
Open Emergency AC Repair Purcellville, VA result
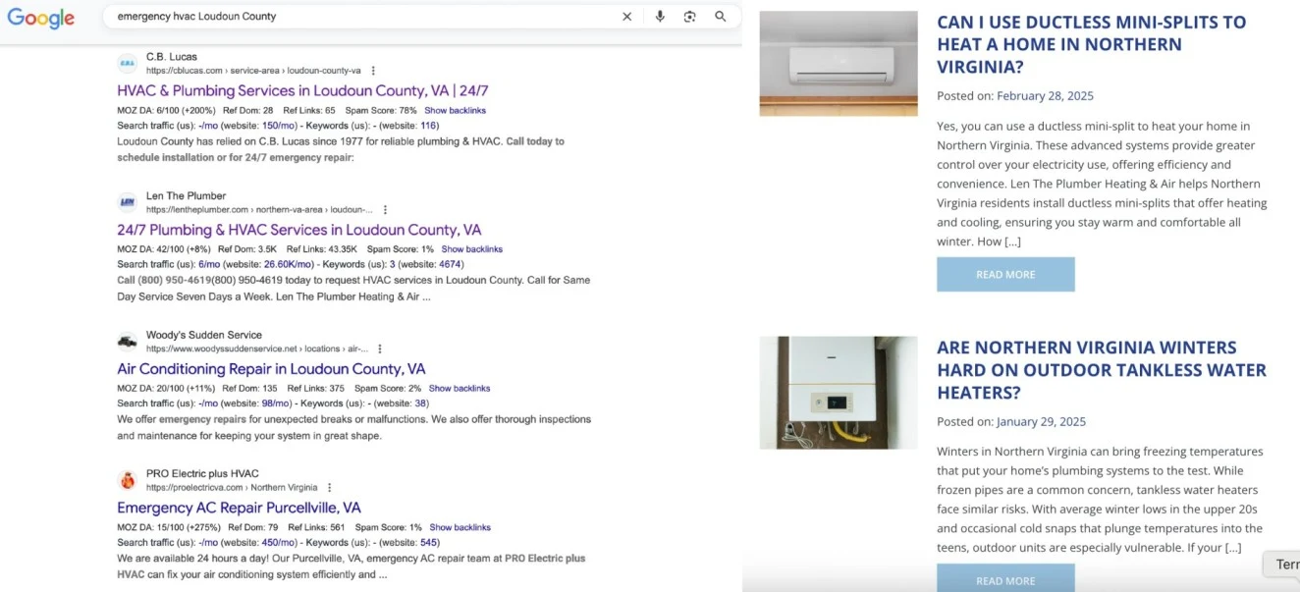(x=239, y=508)
